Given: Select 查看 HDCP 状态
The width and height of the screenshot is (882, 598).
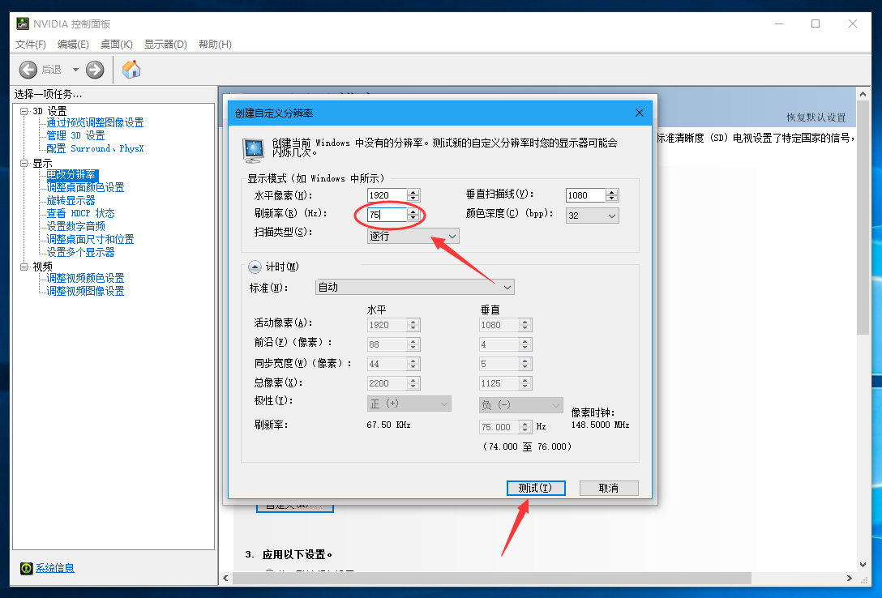Looking at the screenshot, I should (x=80, y=213).
